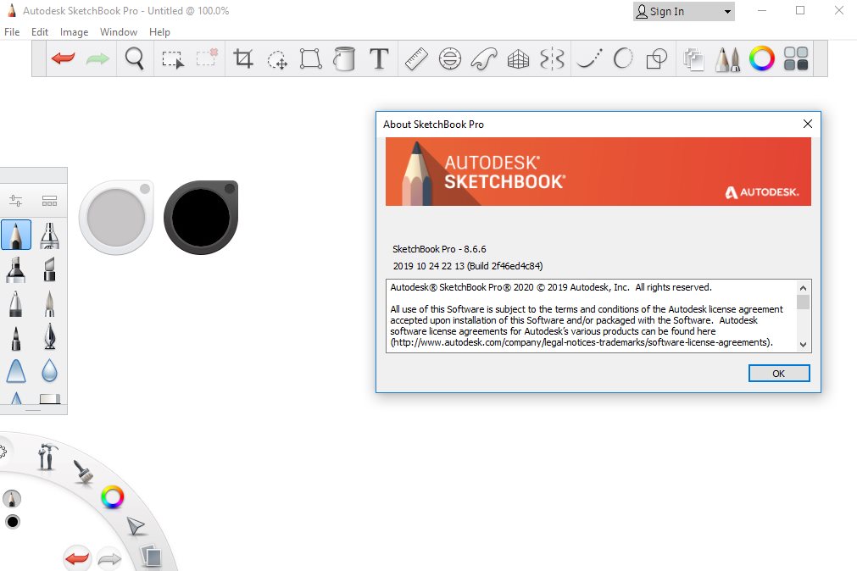Viewport: 857px width, 571px height.
Task: Select the Ballpoint pen brush
Action: (16, 303)
